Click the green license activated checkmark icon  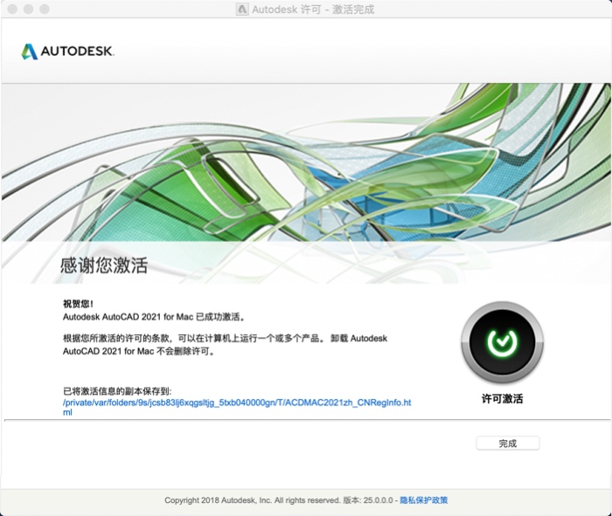tap(501, 342)
